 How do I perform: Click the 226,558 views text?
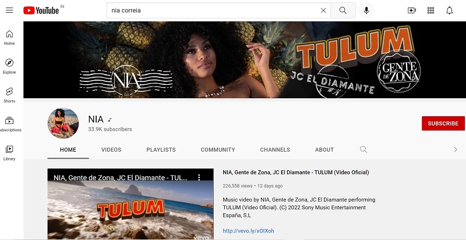238,186
